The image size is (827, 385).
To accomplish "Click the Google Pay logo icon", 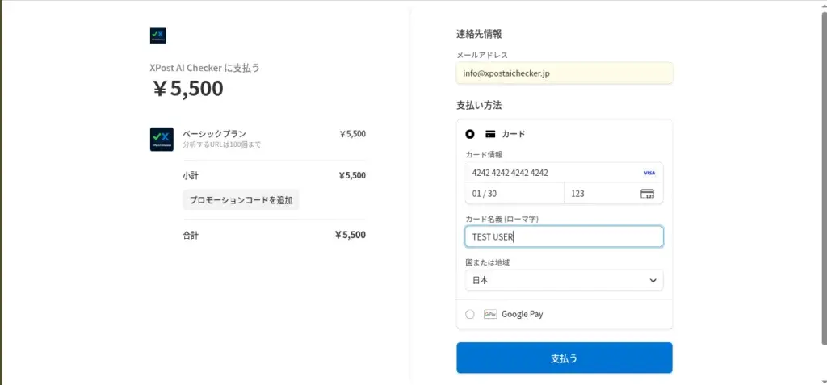I will (490, 314).
